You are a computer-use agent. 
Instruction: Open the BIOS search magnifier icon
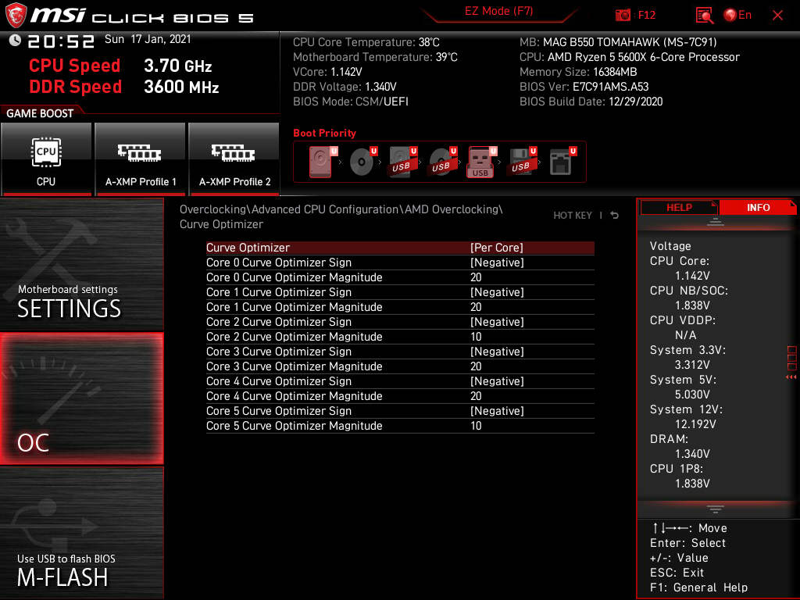click(x=704, y=16)
